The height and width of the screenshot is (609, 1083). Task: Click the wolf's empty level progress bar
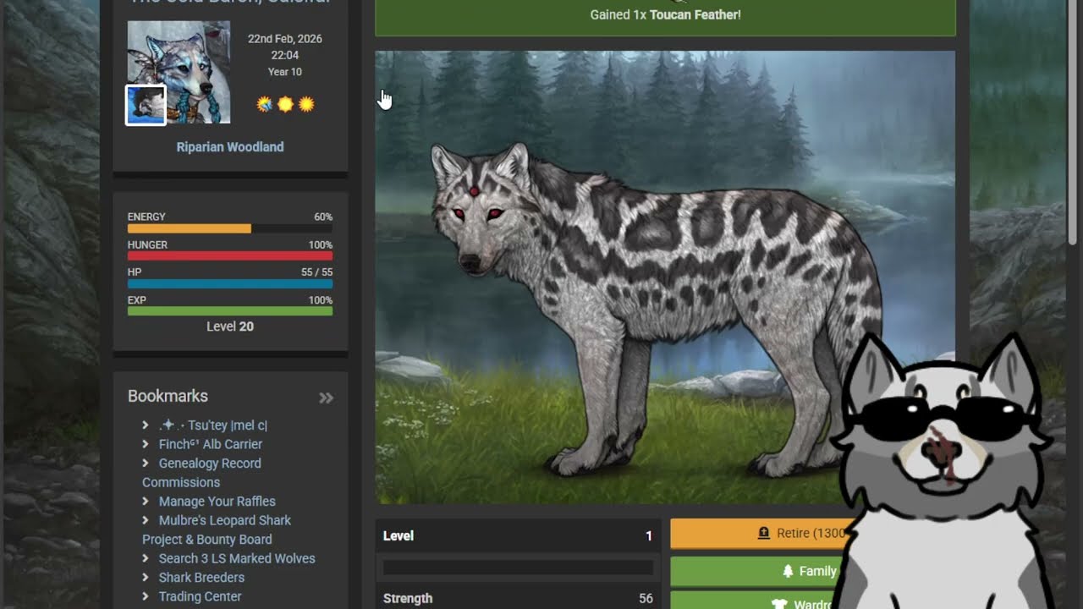pyautogui.click(x=518, y=568)
